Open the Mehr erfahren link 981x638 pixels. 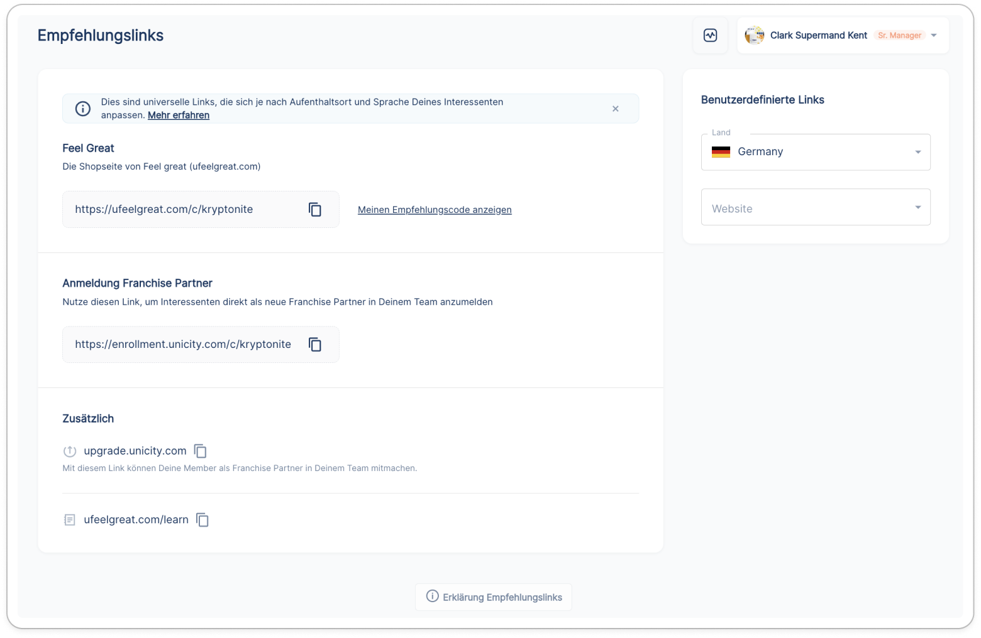pyautogui.click(x=179, y=115)
